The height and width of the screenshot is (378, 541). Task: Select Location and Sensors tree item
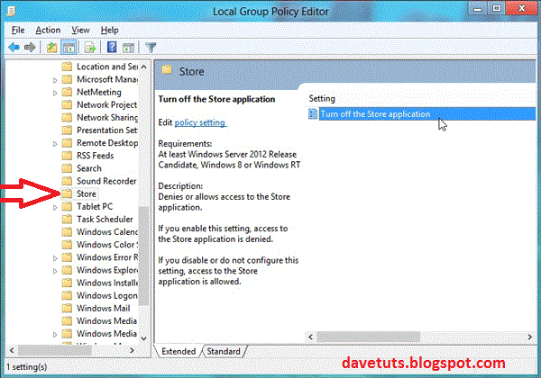coord(107,67)
